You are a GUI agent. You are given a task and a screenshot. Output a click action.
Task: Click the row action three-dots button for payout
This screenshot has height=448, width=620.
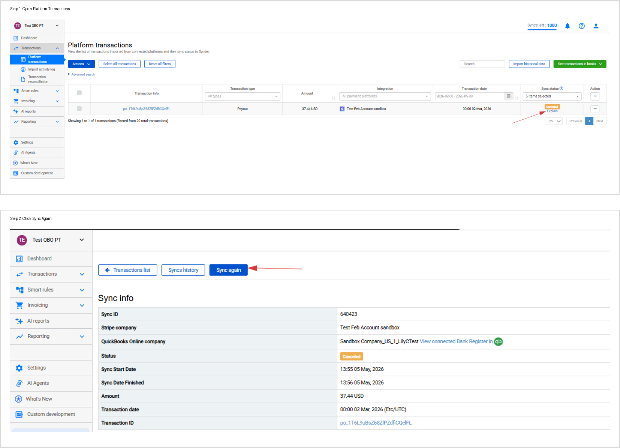(x=595, y=109)
